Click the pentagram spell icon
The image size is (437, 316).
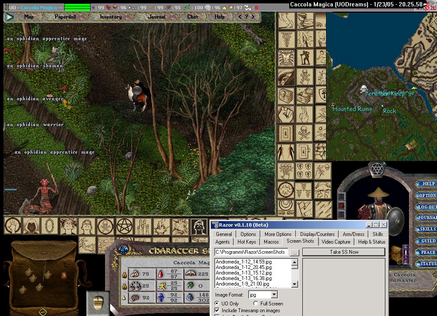click(x=124, y=226)
